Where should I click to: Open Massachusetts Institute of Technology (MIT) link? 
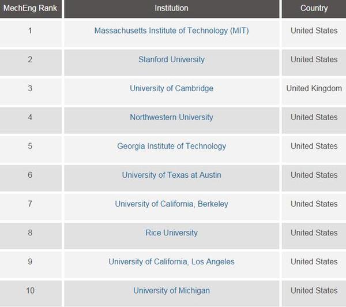(x=171, y=31)
